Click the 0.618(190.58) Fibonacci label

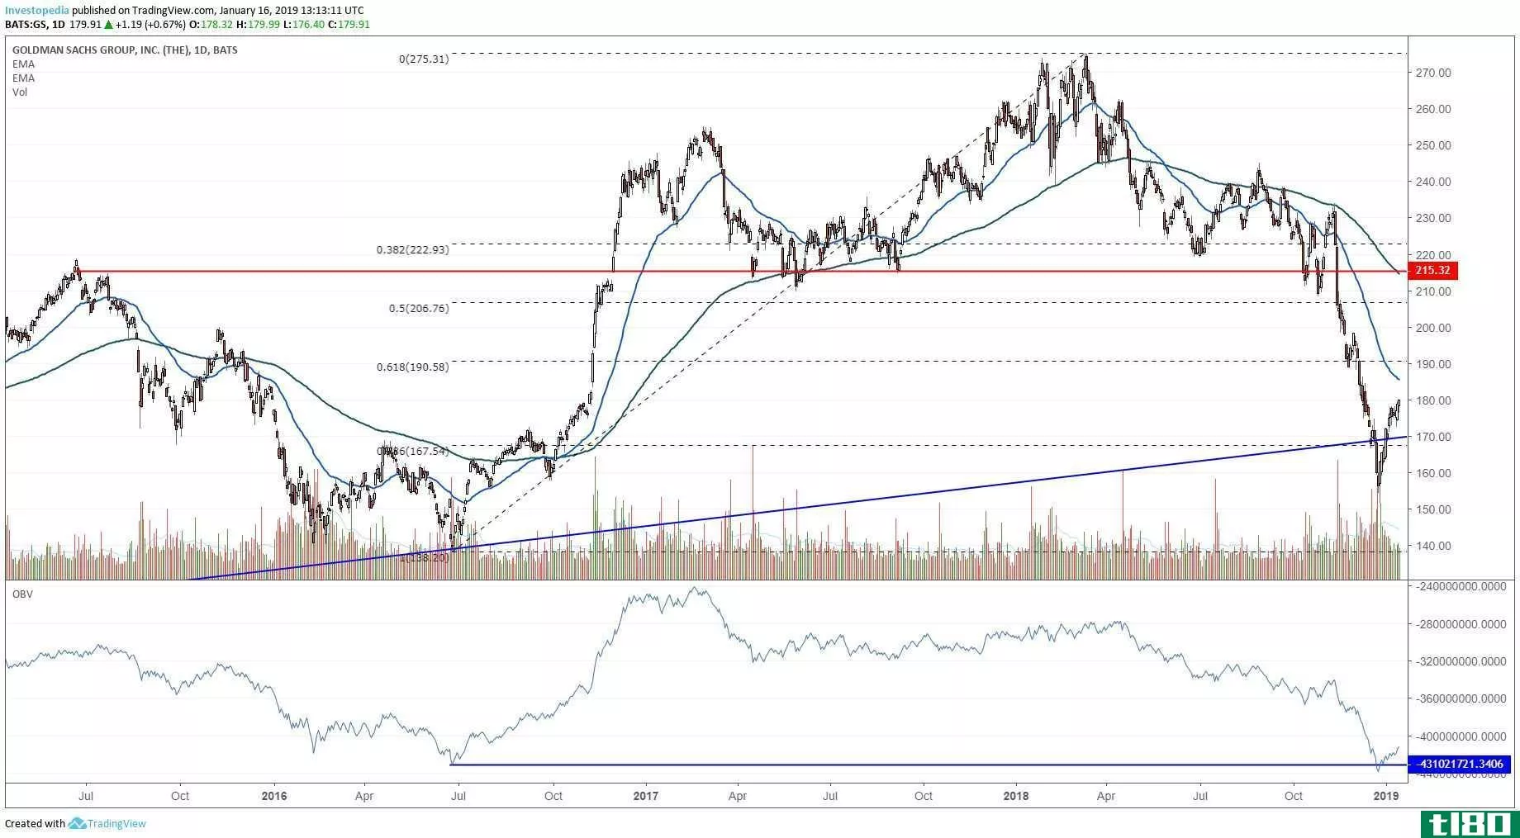tap(413, 367)
